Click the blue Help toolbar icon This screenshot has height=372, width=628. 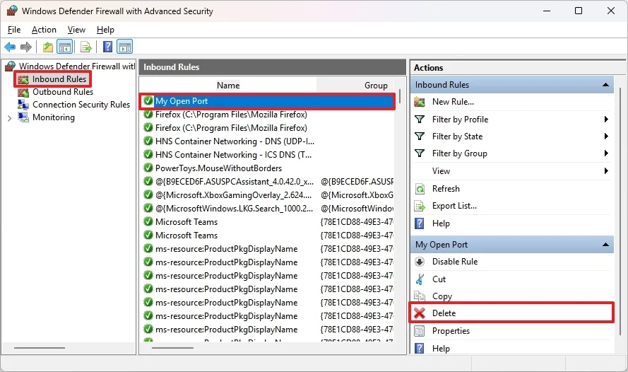107,47
